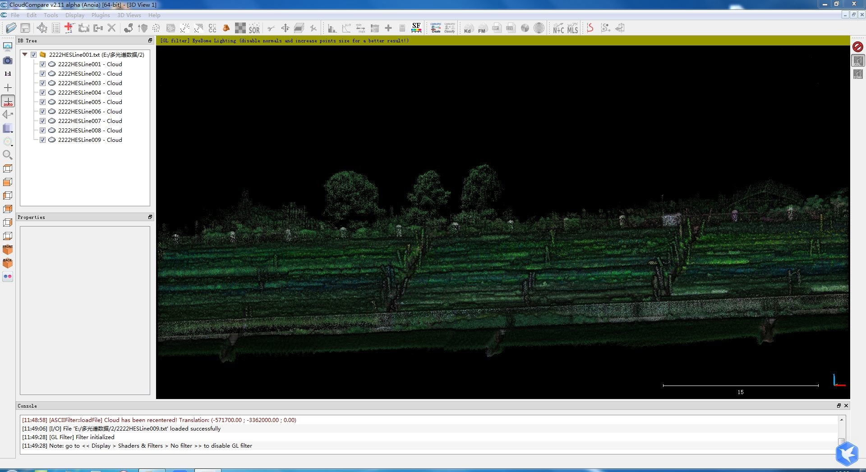Viewport: 866px width, 472px height.
Task: Click the red cross trace polyline icon
Action: tap(69, 28)
